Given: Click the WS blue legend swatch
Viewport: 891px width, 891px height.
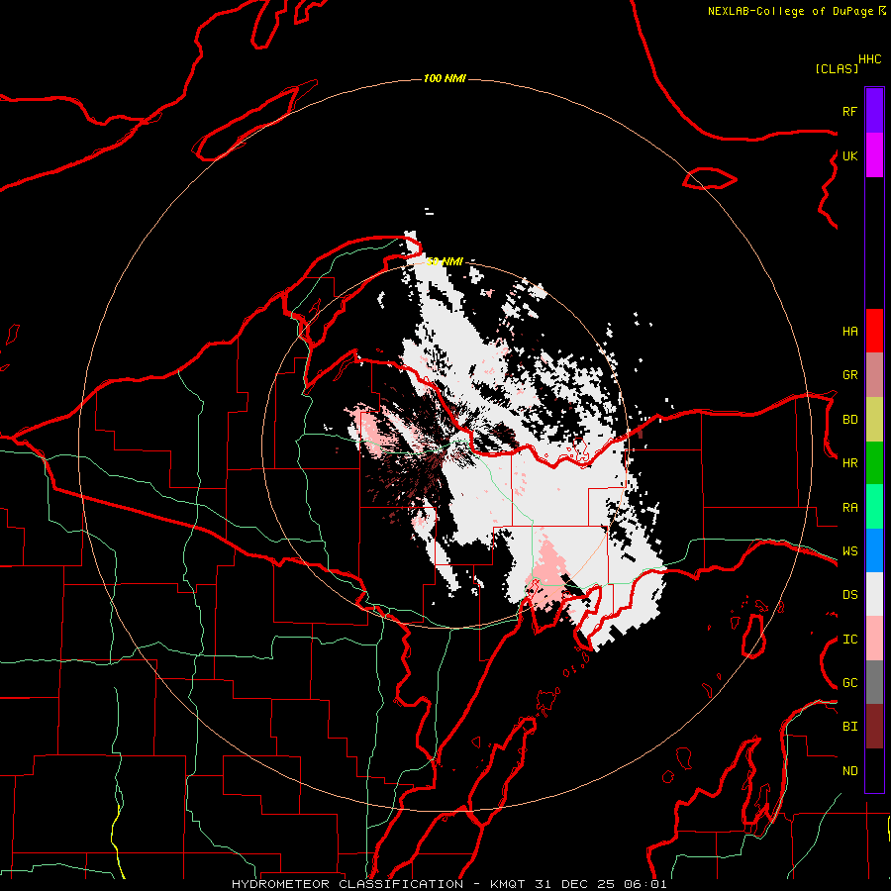Looking at the screenshot, I should [x=874, y=550].
